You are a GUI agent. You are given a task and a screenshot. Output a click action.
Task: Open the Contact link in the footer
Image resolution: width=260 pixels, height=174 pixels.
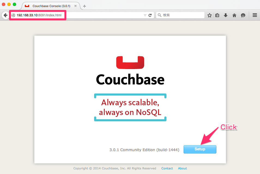tap(167, 168)
